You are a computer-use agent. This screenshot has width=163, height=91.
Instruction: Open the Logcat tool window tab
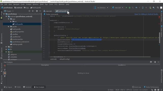click(x=8, y=87)
